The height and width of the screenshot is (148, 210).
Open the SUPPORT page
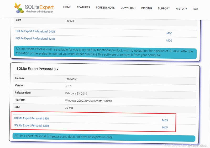[x=164, y=9]
